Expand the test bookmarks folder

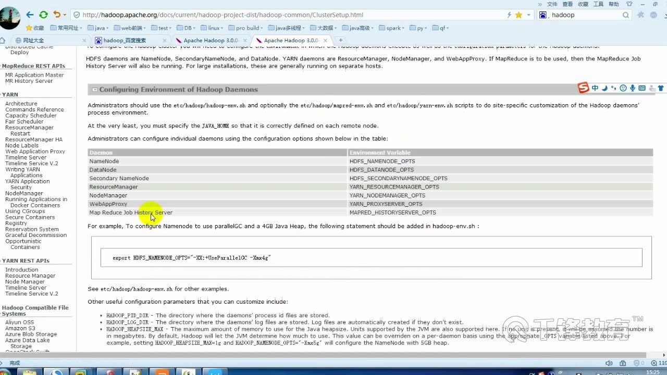pyautogui.click(x=162, y=28)
